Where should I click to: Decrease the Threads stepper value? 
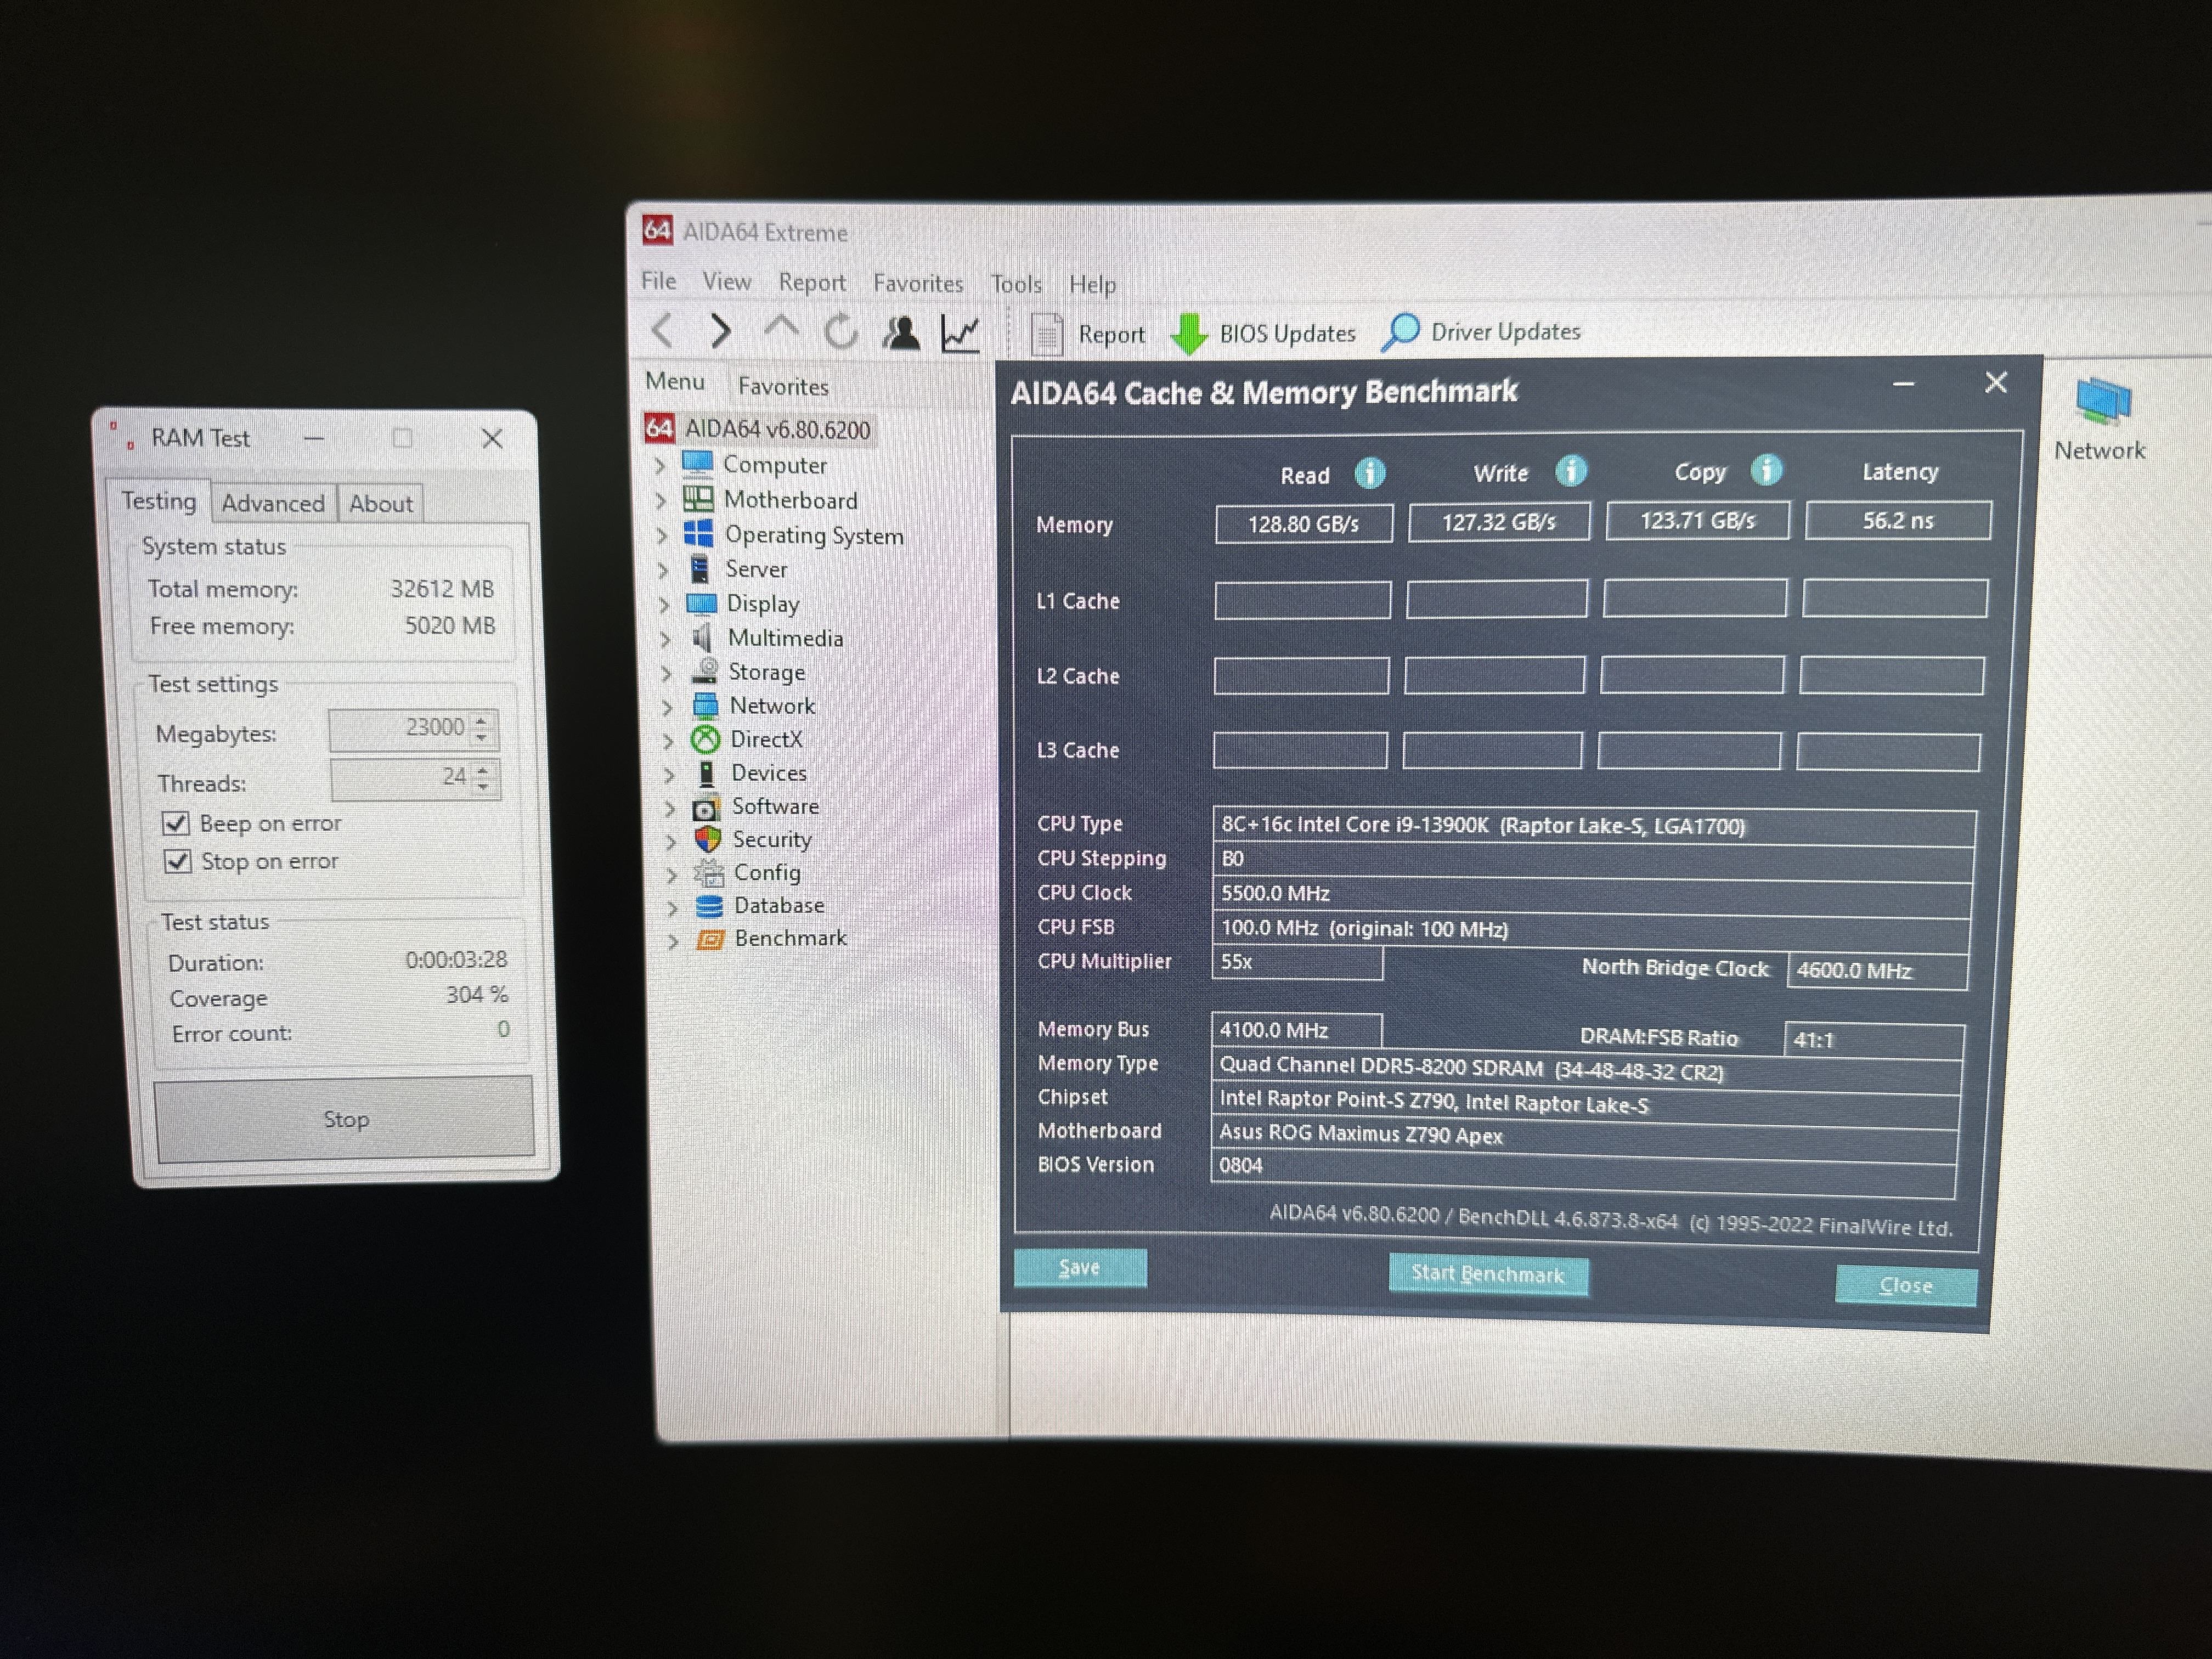pos(484,786)
